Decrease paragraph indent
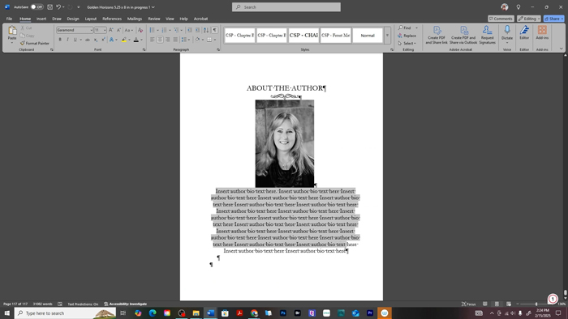This screenshot has height=319, width=568. [x=189, y=30]
